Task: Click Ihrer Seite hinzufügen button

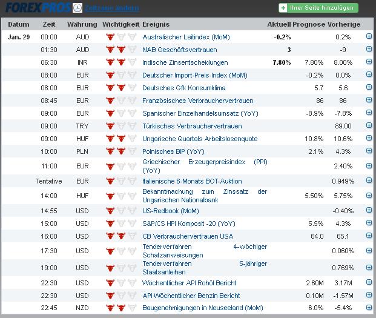Action: pyautogui.click(x=318, y=8)
